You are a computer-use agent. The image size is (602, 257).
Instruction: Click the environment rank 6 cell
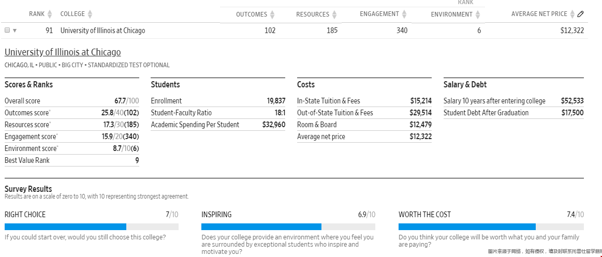point(479,31)
